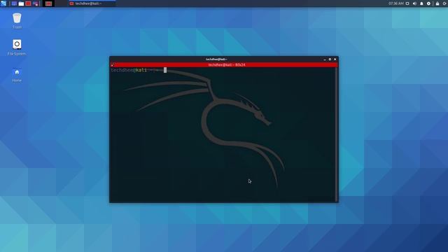448x252 pixels.
Task: Minimize the terminal window
Action: point(325,59)
